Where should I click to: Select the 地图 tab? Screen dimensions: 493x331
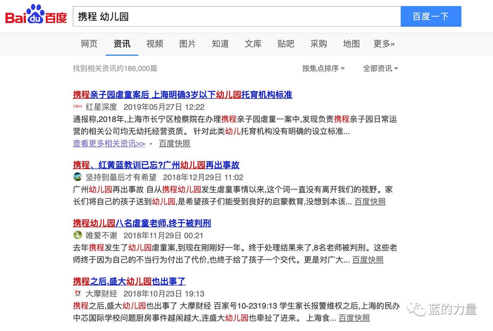pyautogui.click(x=351, y=44)
